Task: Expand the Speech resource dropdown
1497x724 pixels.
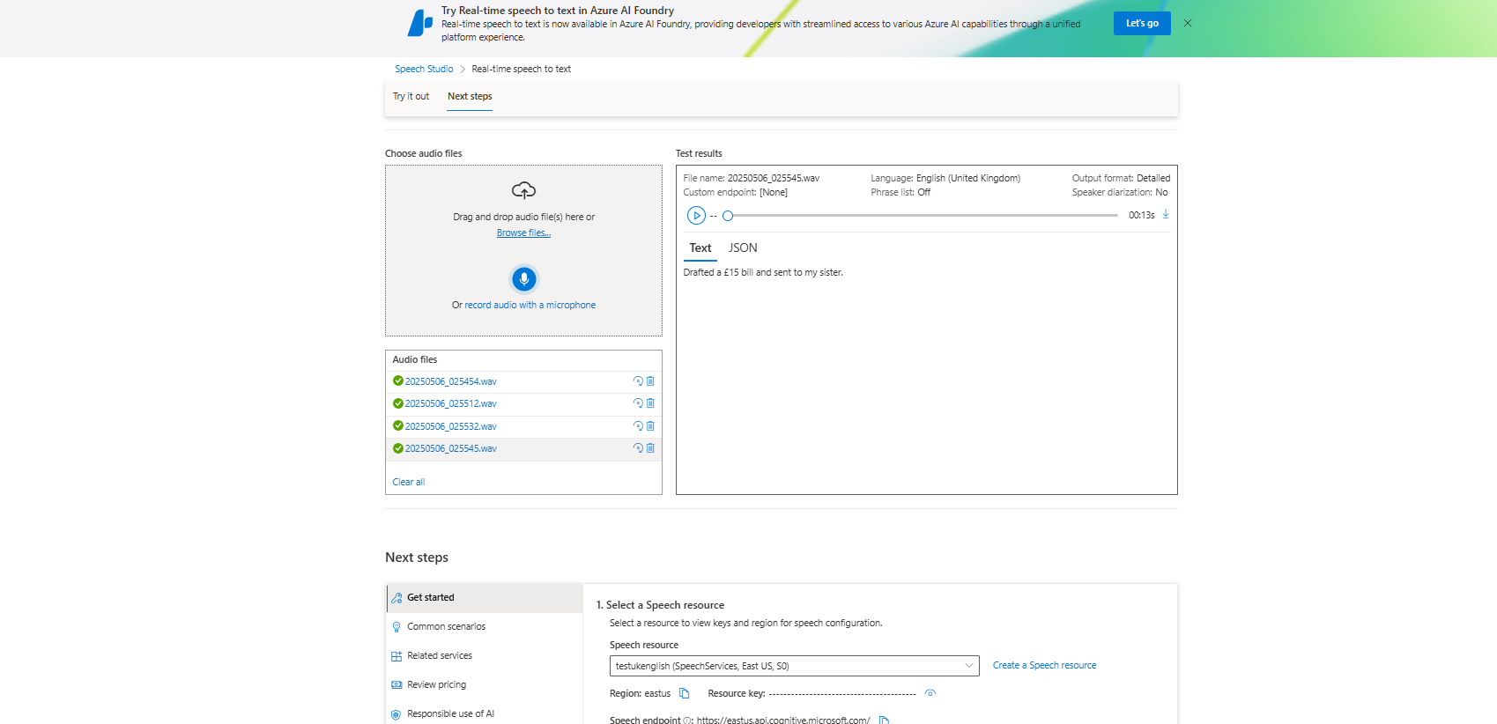Action: pos(794,666)
